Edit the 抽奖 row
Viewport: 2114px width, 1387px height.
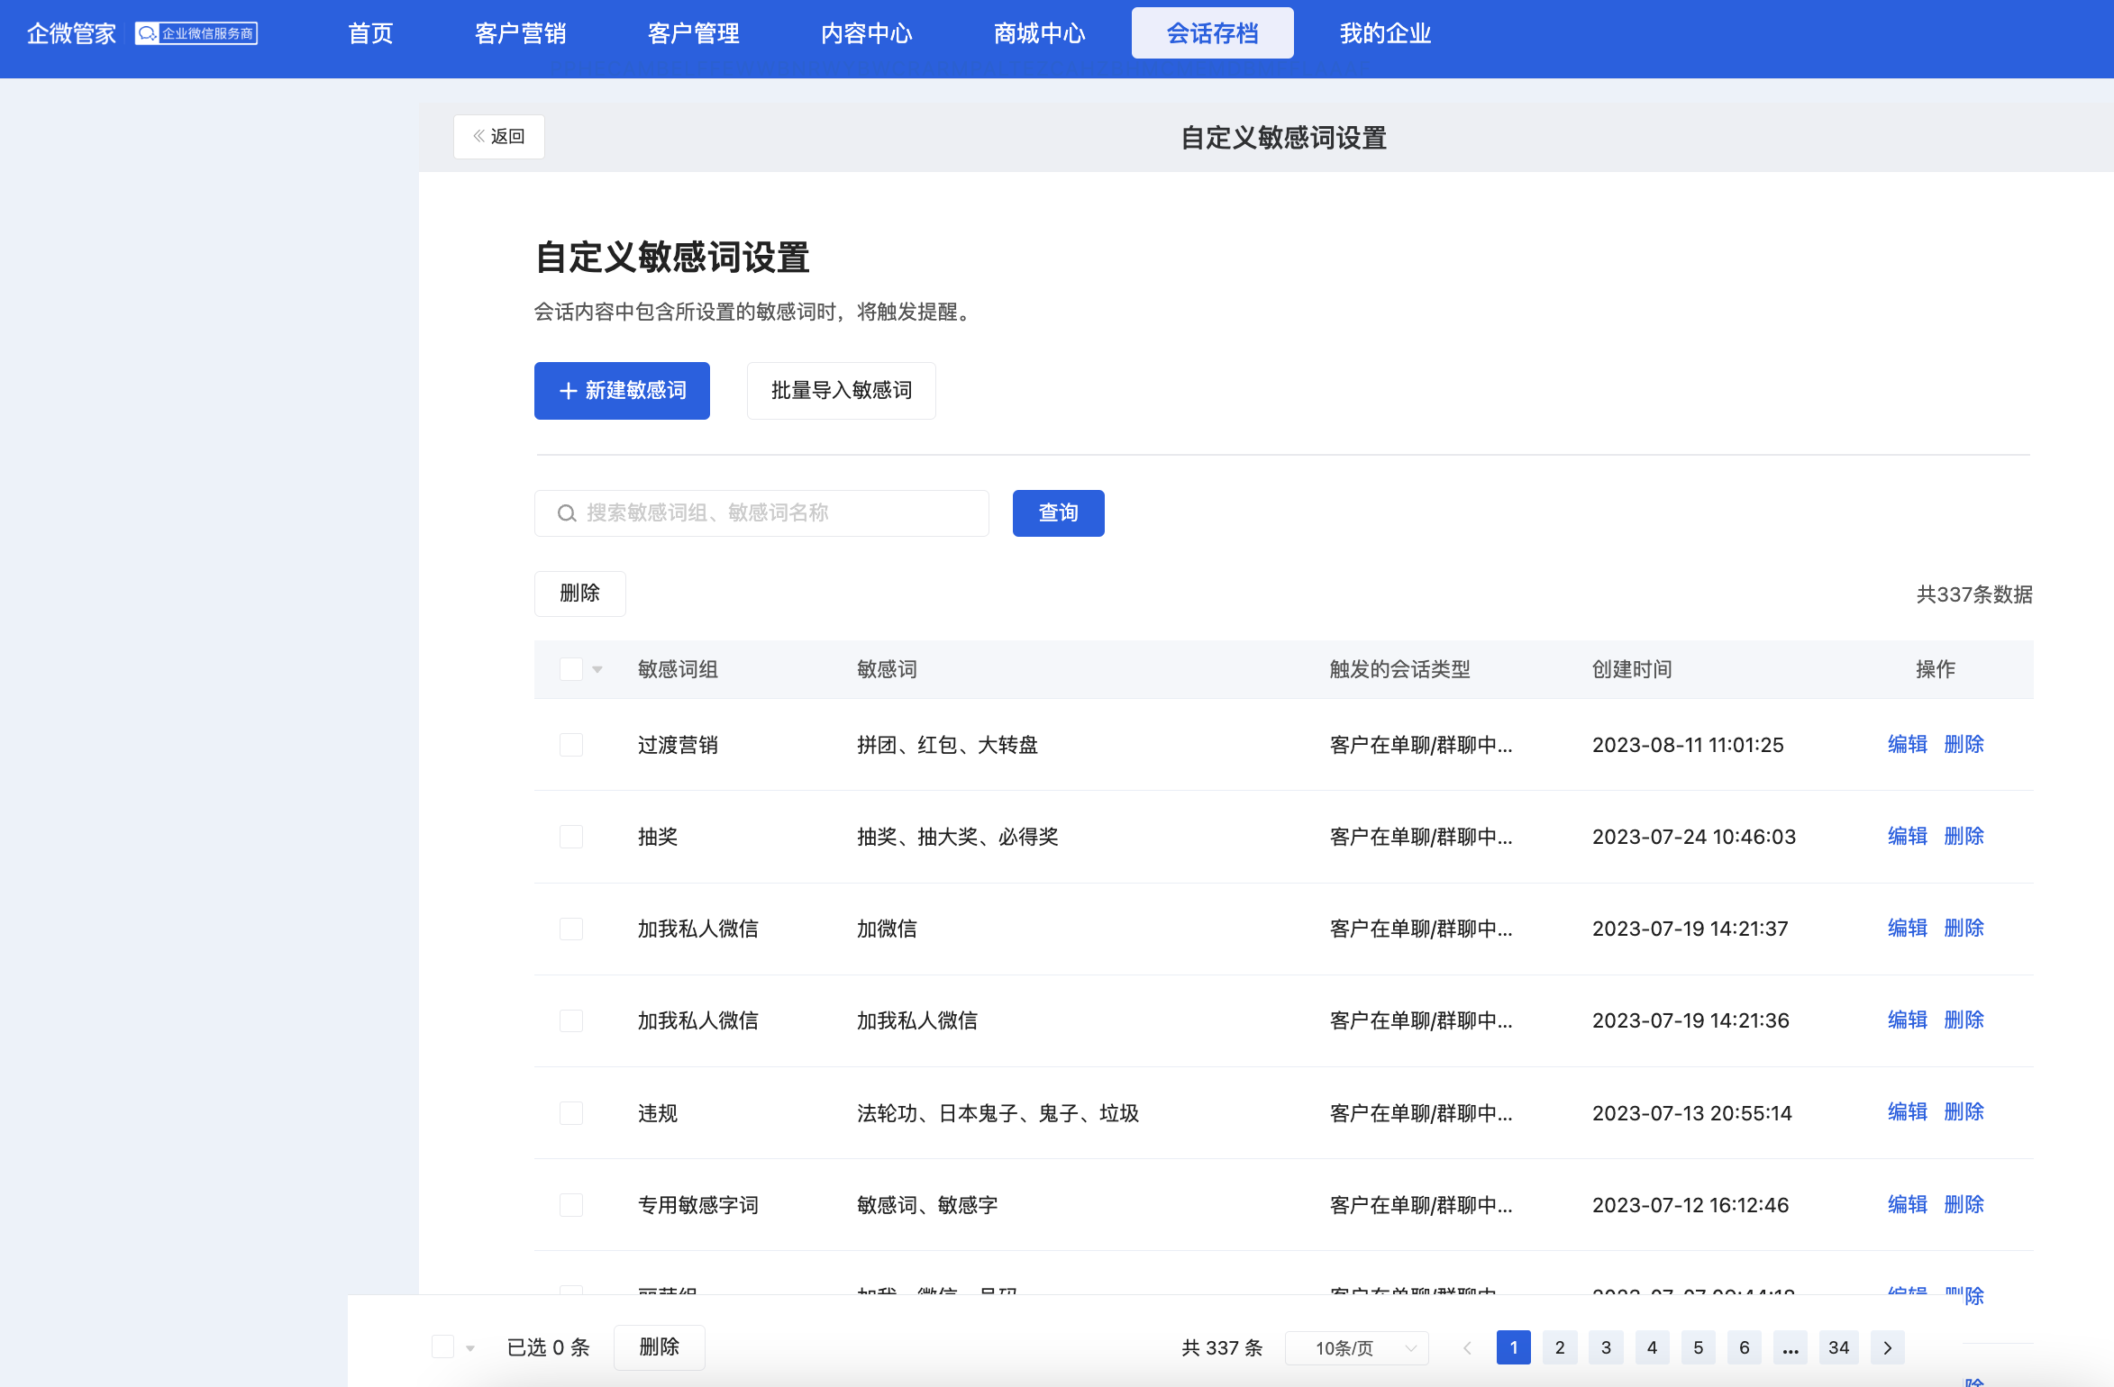pos(1908,837)
